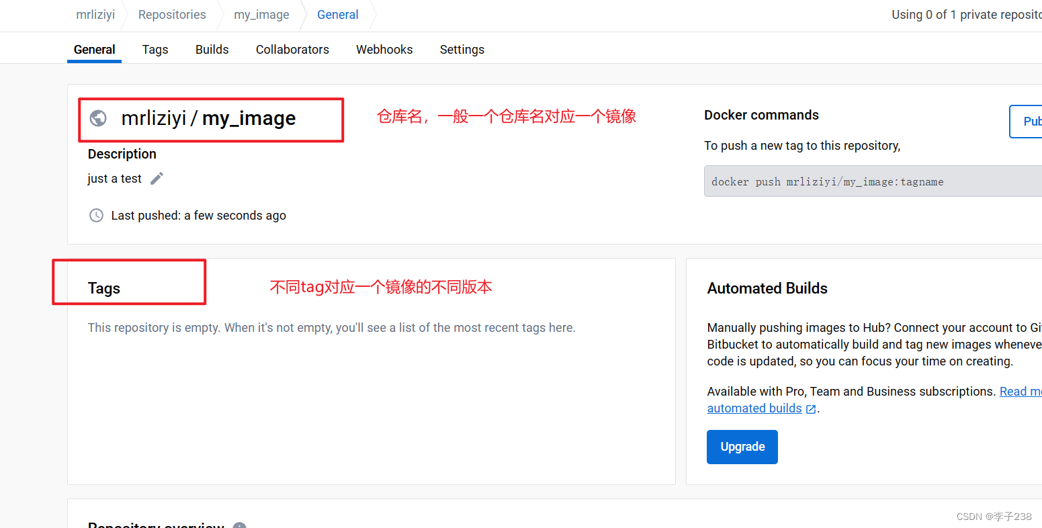Image resolution: width=1042 pixels, height=528 pixels.
Task: Click the Docker commands heading
Action: pos(761,115)
